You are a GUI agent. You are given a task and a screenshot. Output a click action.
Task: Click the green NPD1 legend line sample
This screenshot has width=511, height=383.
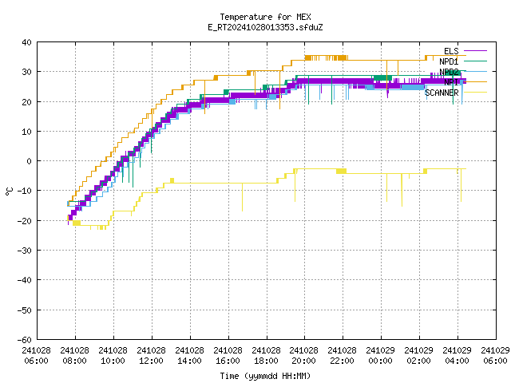point(475,61)
